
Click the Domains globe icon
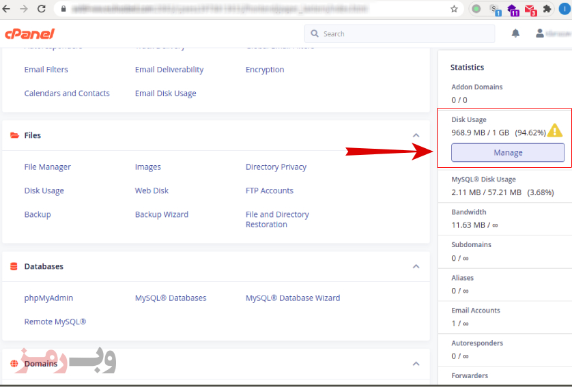14,364
